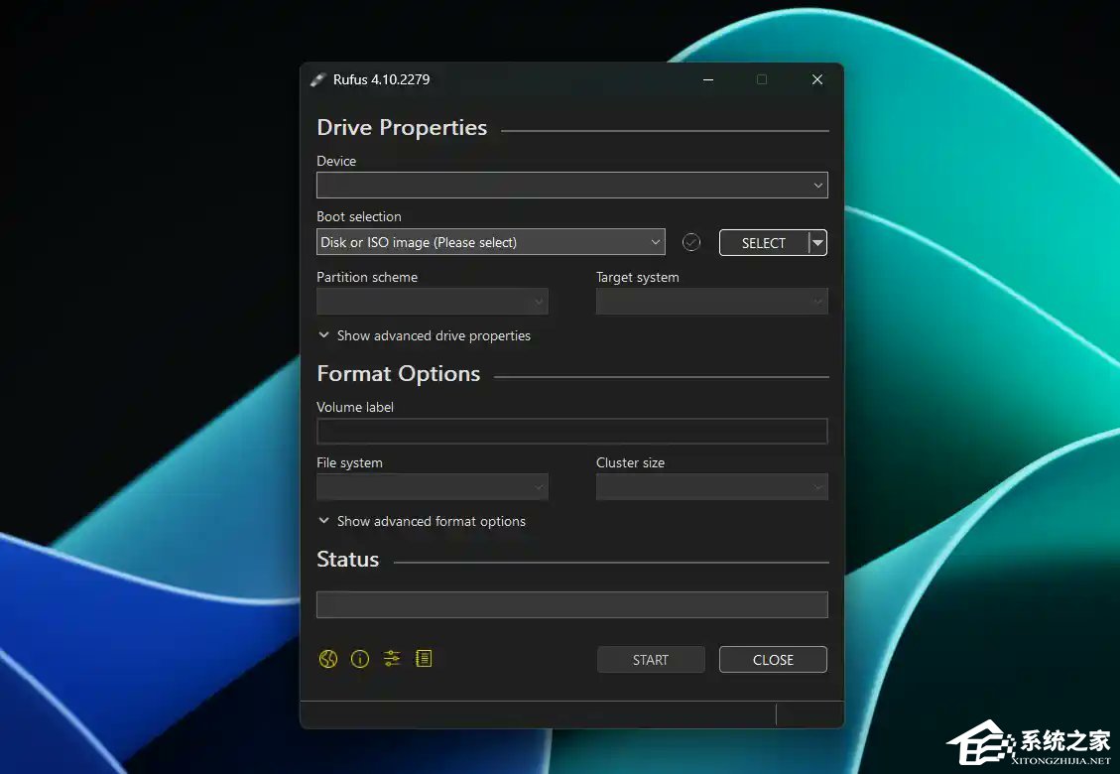The height and width of the screenshot is (774, 1120).
Task: Open the language selection globe icon
Action: click(x=327, y=658)
